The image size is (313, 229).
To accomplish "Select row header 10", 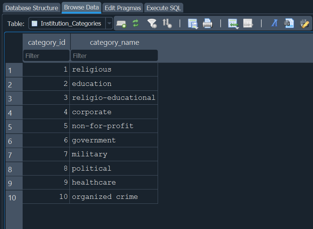I will 14,197.
